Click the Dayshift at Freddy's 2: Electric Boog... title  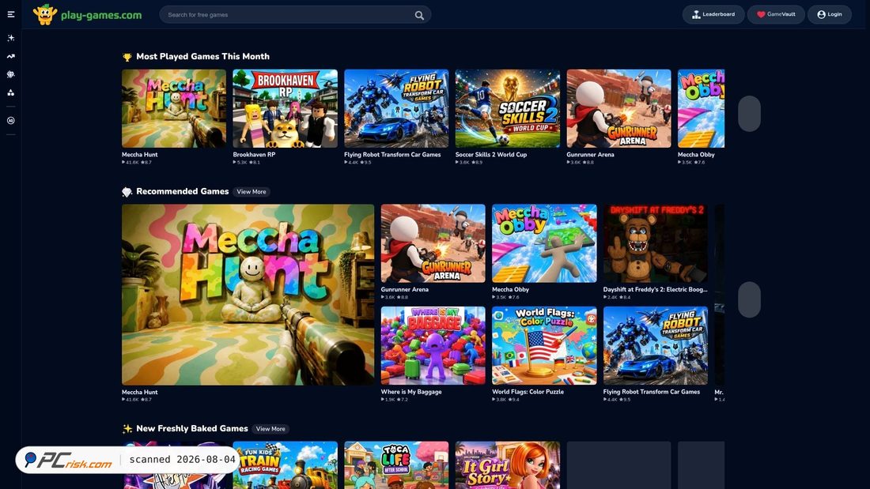coord(656,289)
